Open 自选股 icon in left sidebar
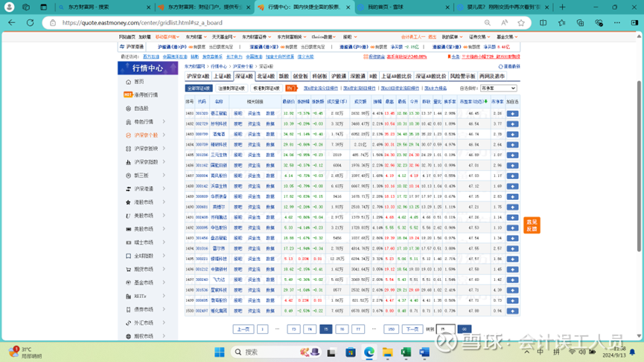The image size is (644, 362). [x=128, y=109]
